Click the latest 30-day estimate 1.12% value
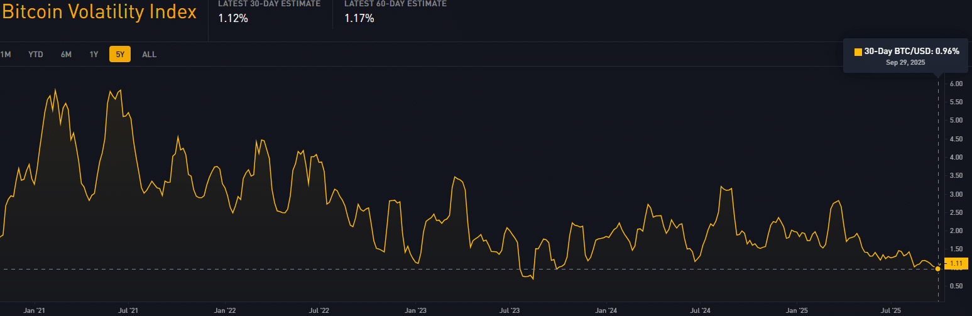The width and height of the screenshot is (972, 316). (x=233, y=19)
